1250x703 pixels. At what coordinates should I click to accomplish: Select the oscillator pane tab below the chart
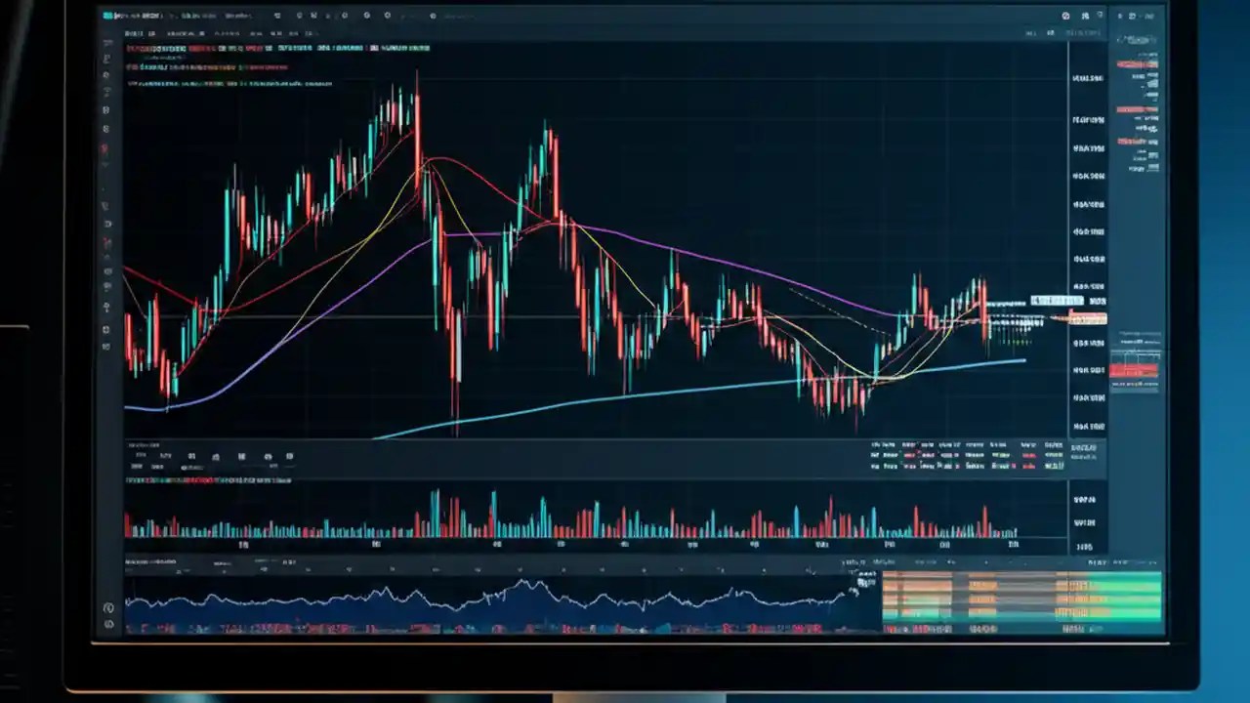(x=156, y=561)
